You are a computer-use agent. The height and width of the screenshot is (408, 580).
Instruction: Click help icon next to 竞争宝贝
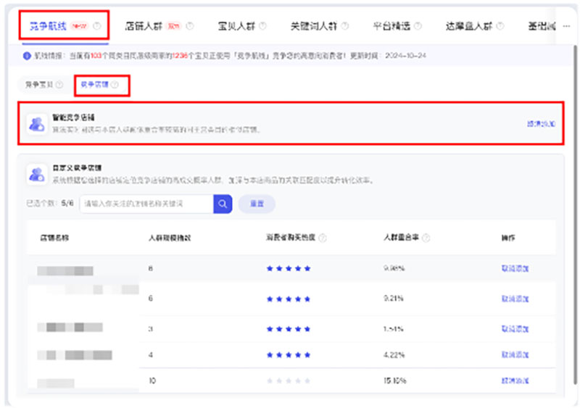[59, 85]
